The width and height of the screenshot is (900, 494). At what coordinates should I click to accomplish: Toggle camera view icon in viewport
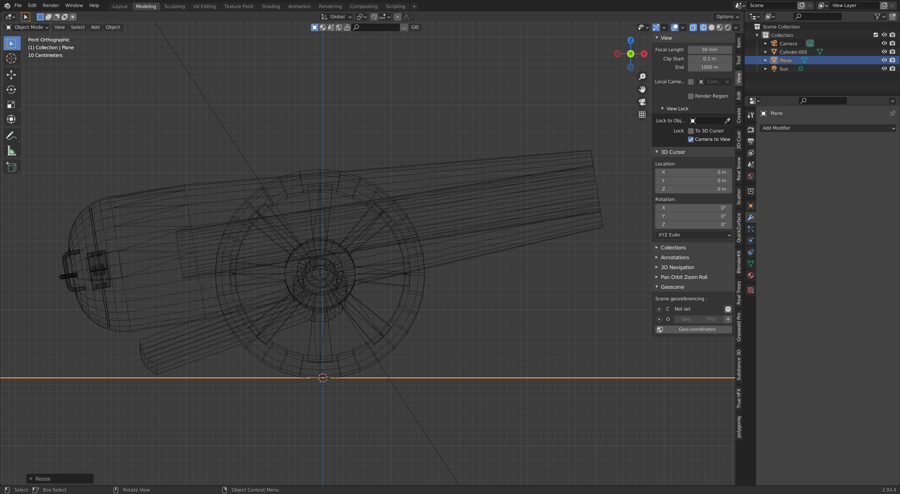tap(642, 102)
